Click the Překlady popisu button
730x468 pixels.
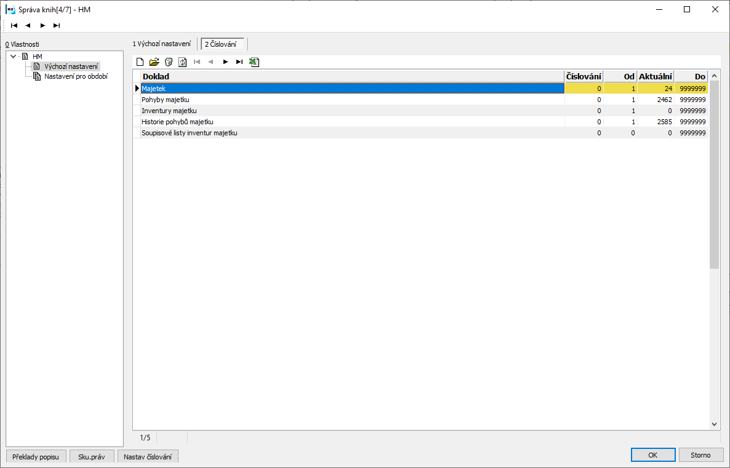tap(36, 457)
